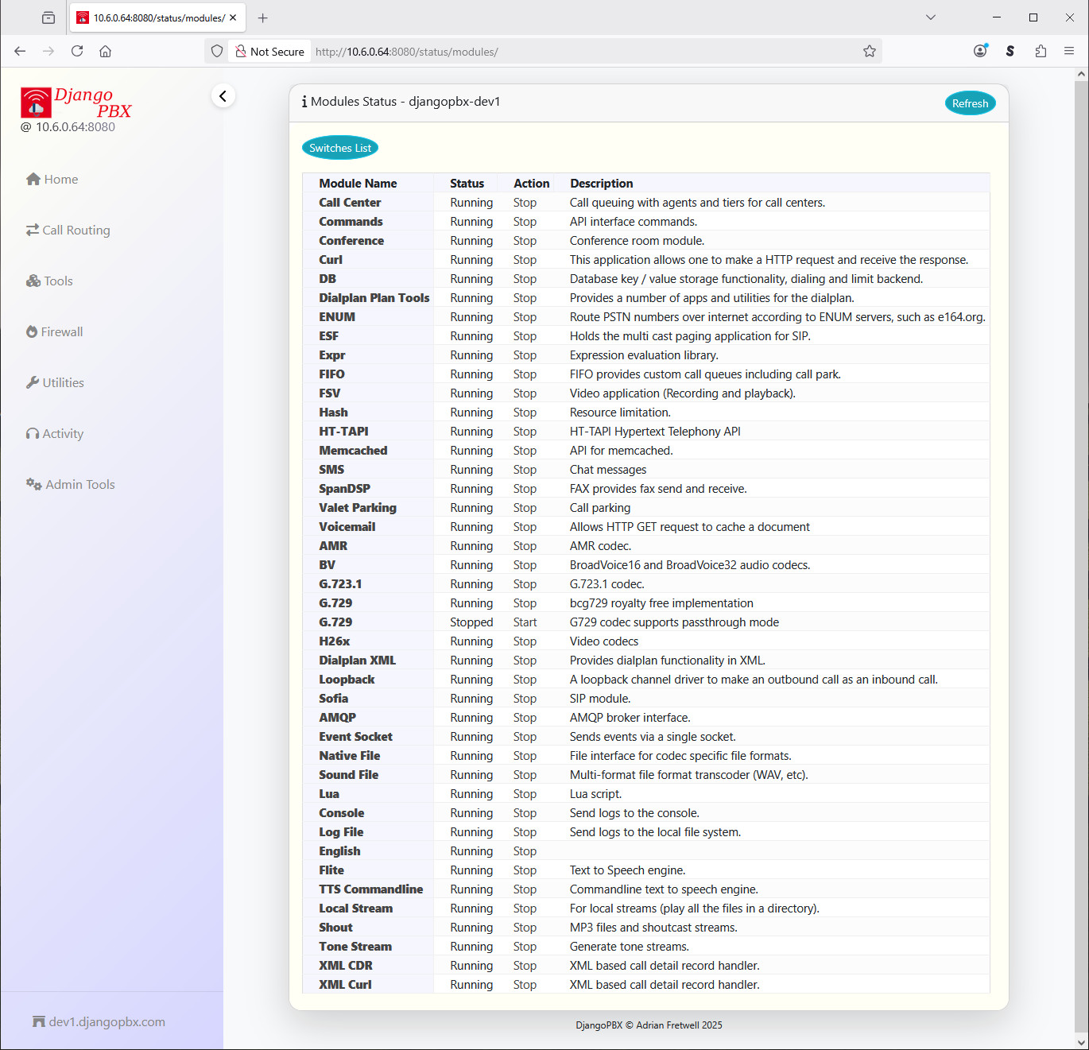This screenshot has width=1089, height=1050.
Task: Click the DjangoPBX logo icon
Action: coord(36,103)
